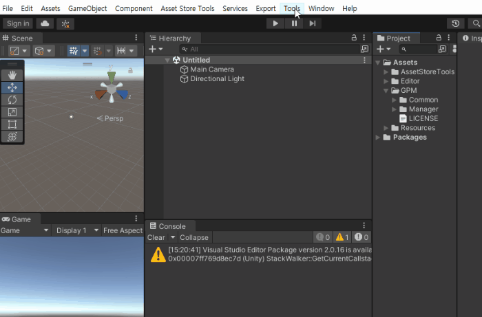
Task: Click the cloud services icon
Action: 45,23
